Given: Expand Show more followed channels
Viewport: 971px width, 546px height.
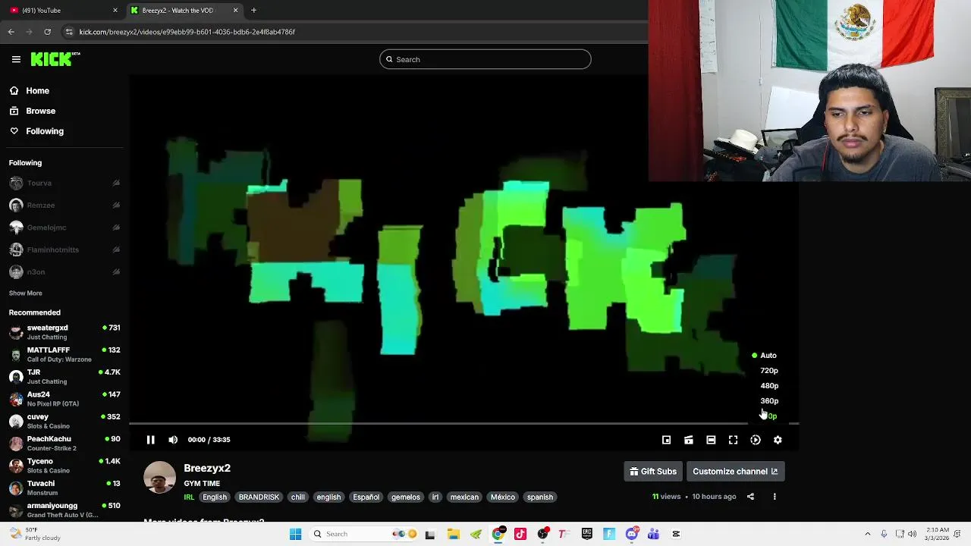Looking at the screenshot, I should tap(25, 293).
